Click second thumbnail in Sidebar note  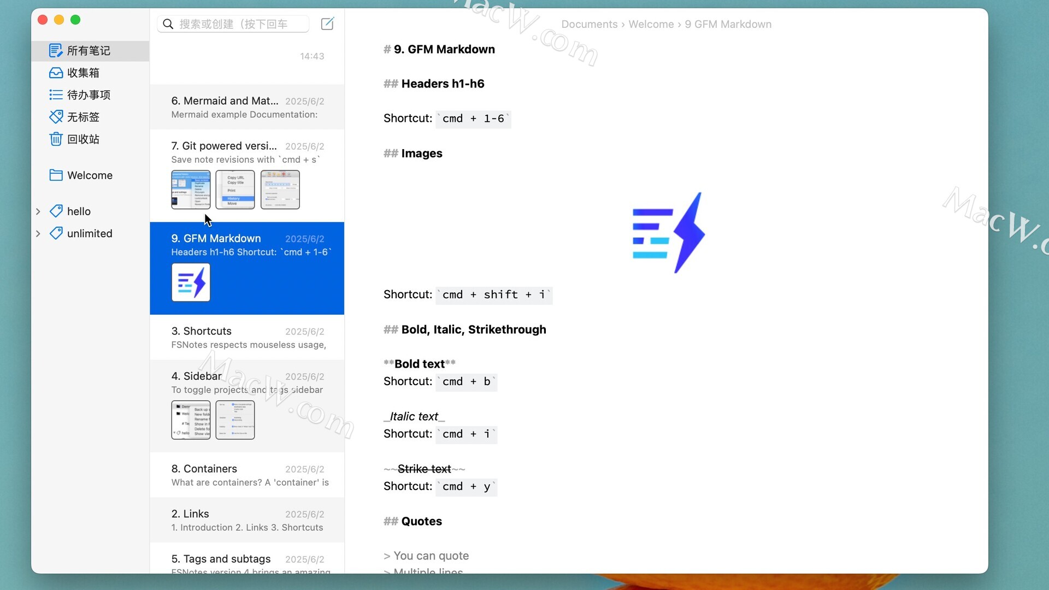235,420
